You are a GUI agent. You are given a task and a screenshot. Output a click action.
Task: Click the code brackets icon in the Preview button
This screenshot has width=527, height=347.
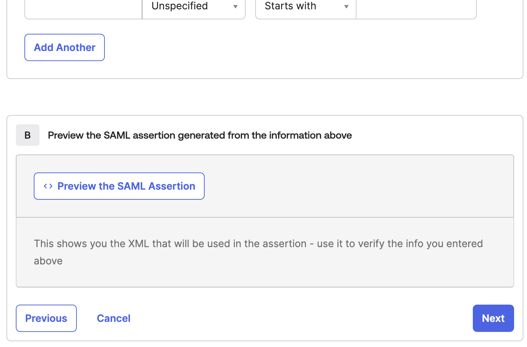pos(48,186)
